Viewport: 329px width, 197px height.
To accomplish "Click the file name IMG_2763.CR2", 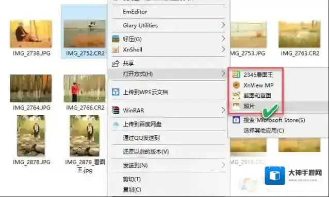I will (x=300, y=53).
